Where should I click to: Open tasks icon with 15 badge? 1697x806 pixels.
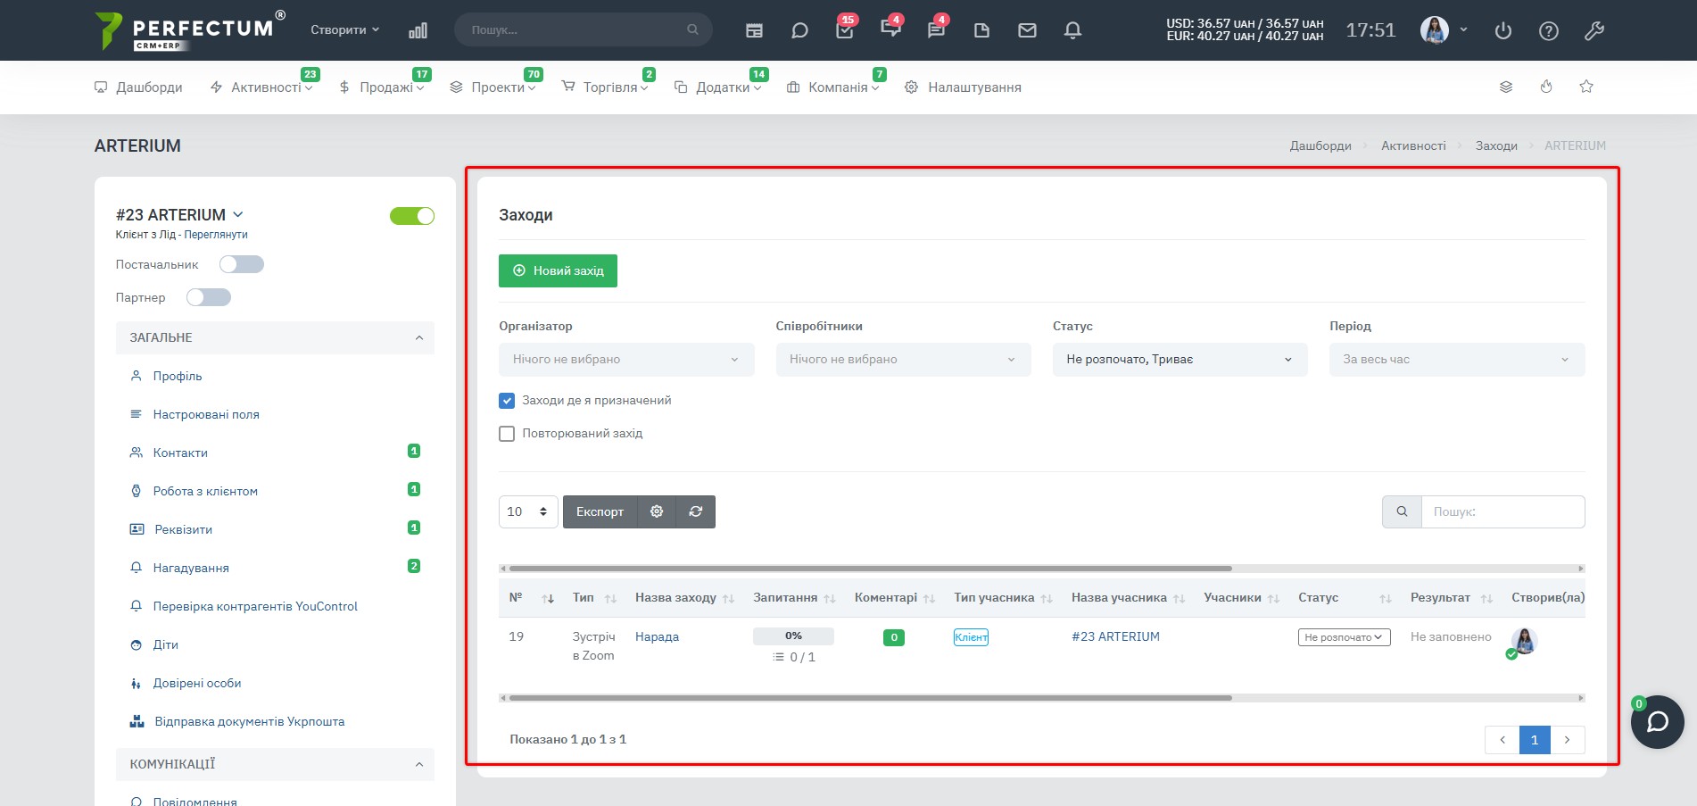844,30
